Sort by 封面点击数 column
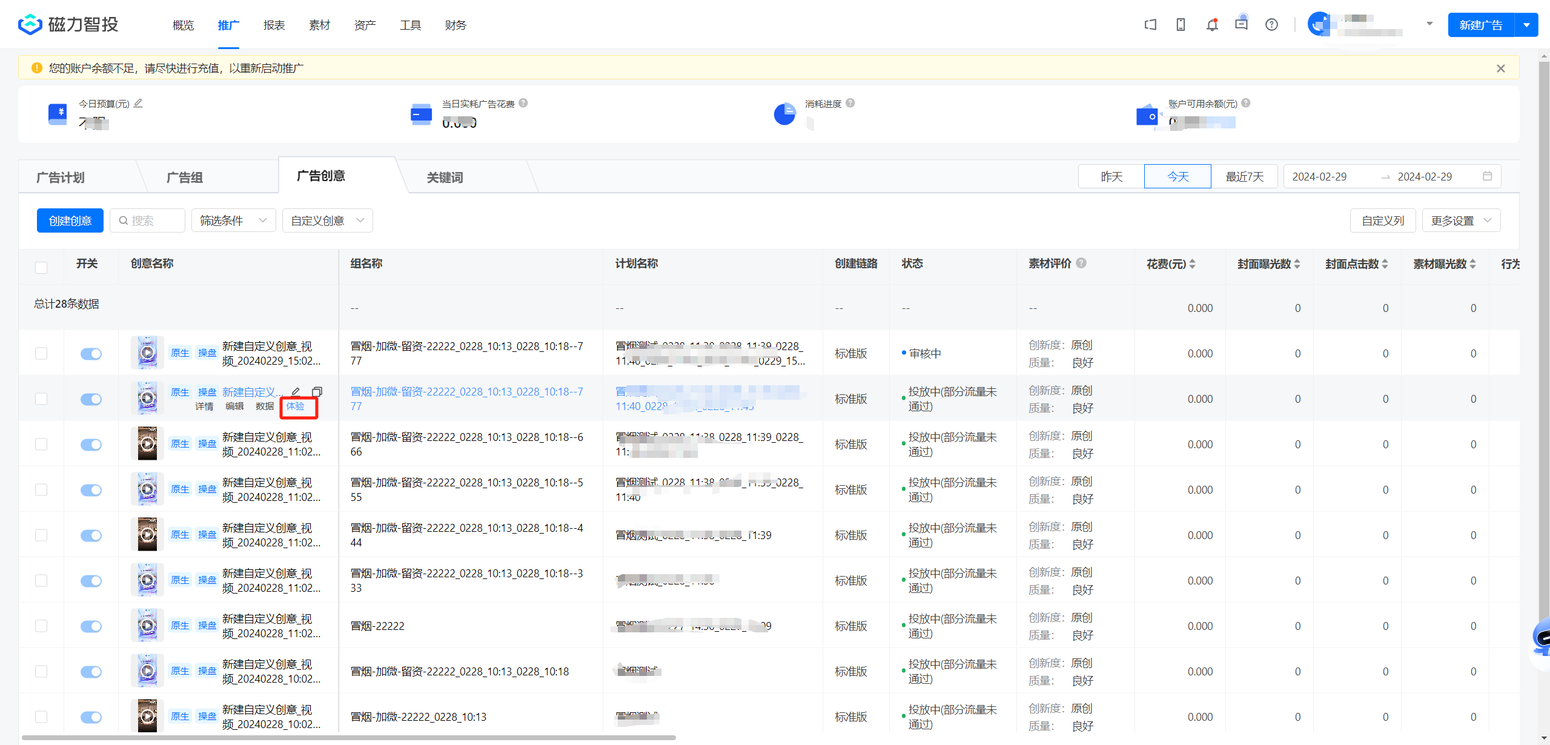Image resolution: width=1550 pixels, height=745 pixels. [1385, 263]
